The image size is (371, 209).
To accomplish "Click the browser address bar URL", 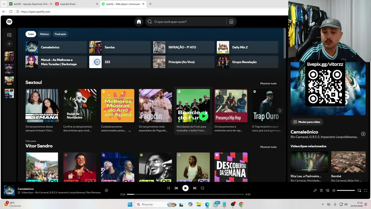I will [35, 12].
